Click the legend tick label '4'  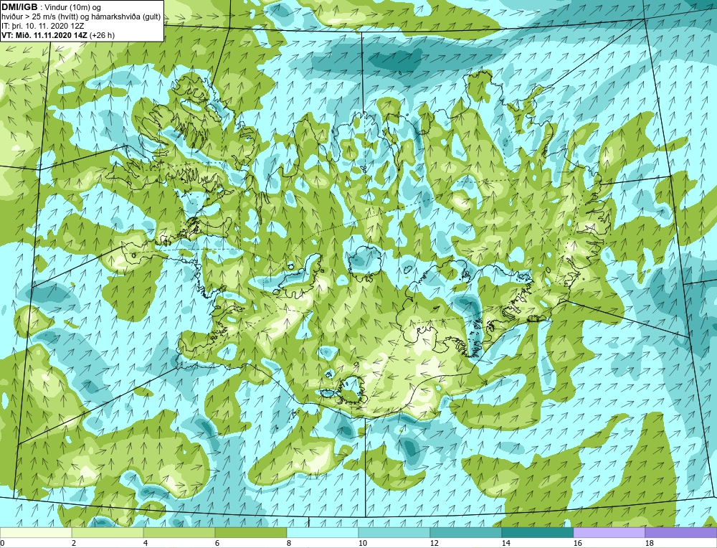pyautogui.click(x=146, y=544)
